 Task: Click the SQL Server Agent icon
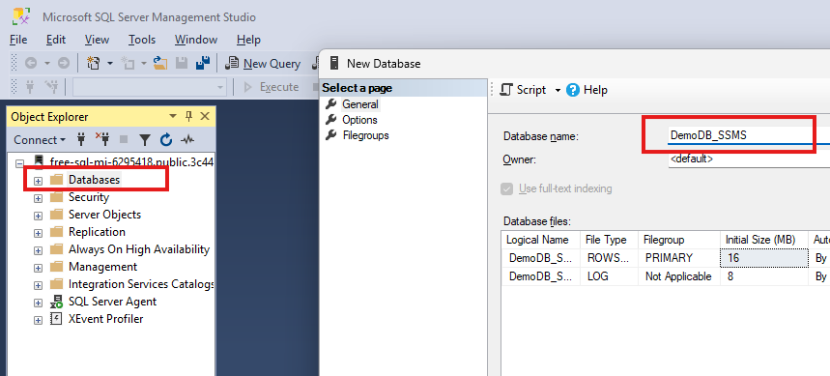56,302
